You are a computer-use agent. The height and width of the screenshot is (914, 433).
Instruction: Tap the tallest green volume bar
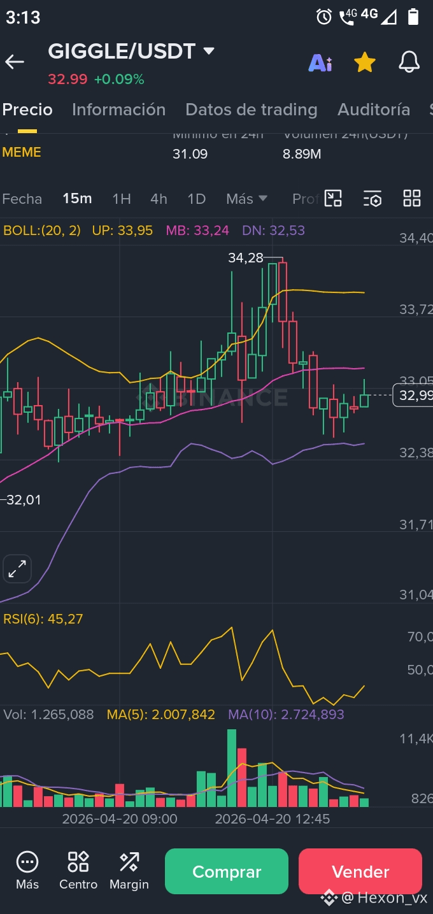click(231, 768)
